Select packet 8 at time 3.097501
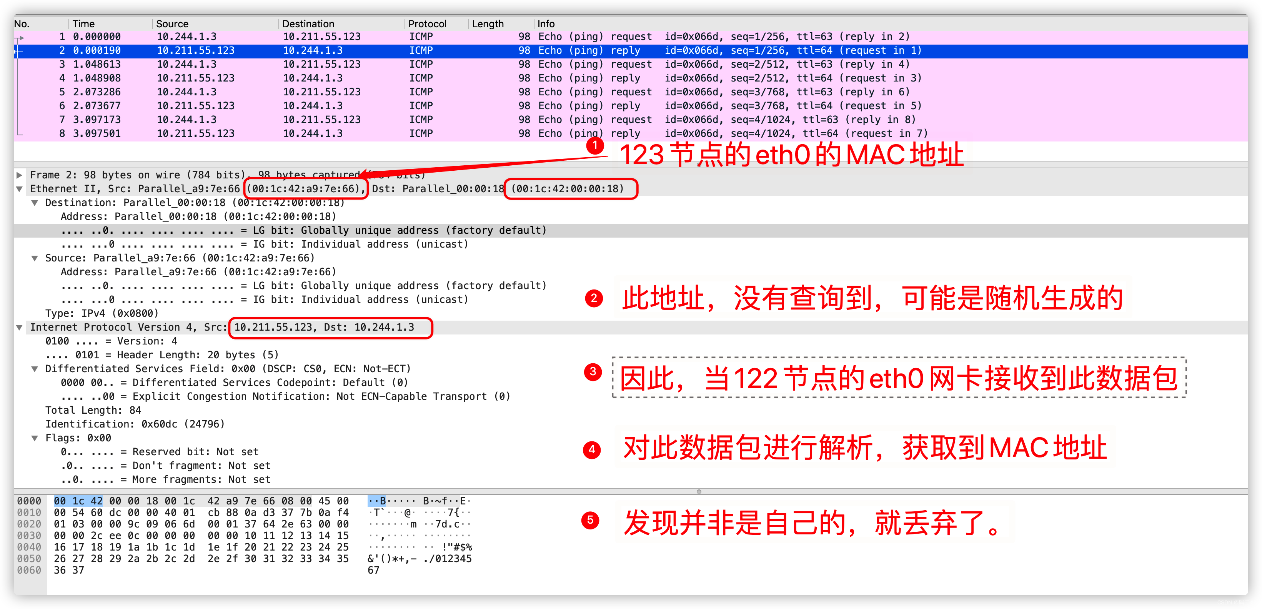Screen dimensions: 1262x609 click(631, 133)
